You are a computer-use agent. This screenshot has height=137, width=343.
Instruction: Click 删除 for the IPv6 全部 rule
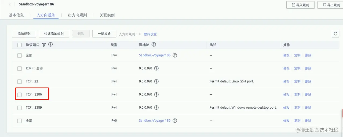[308, 121]
